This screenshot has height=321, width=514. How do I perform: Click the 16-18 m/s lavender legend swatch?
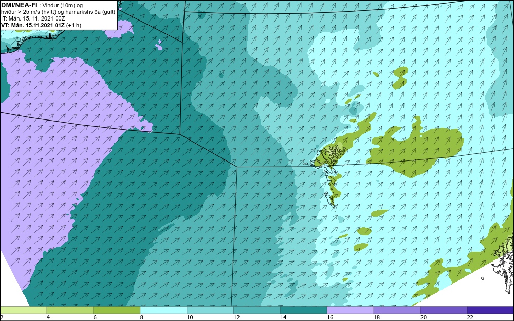point(350,310)
